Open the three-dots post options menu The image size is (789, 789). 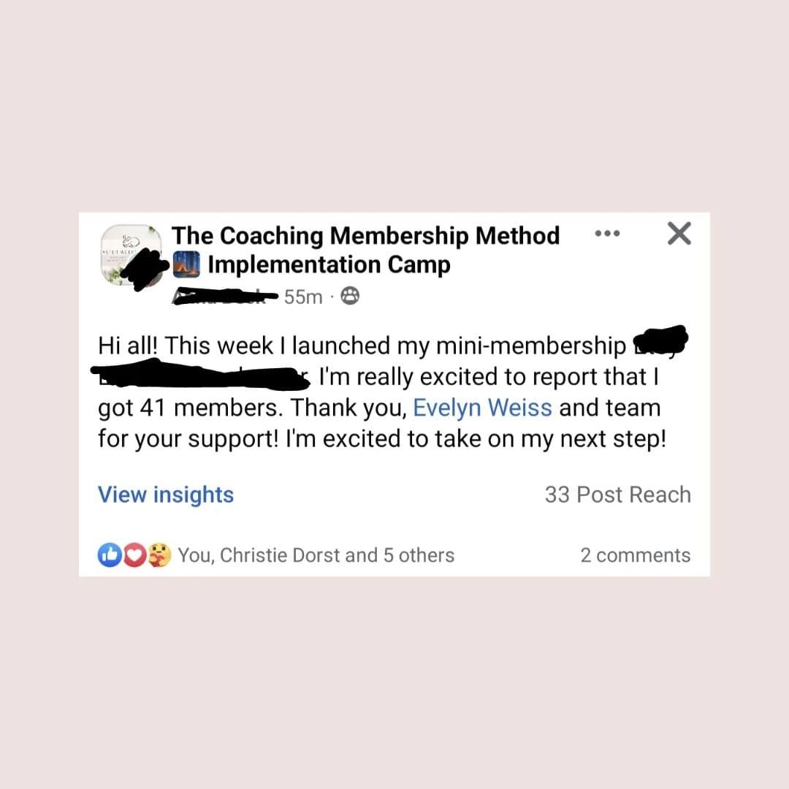pyautogui.click(x=607, y=234)
